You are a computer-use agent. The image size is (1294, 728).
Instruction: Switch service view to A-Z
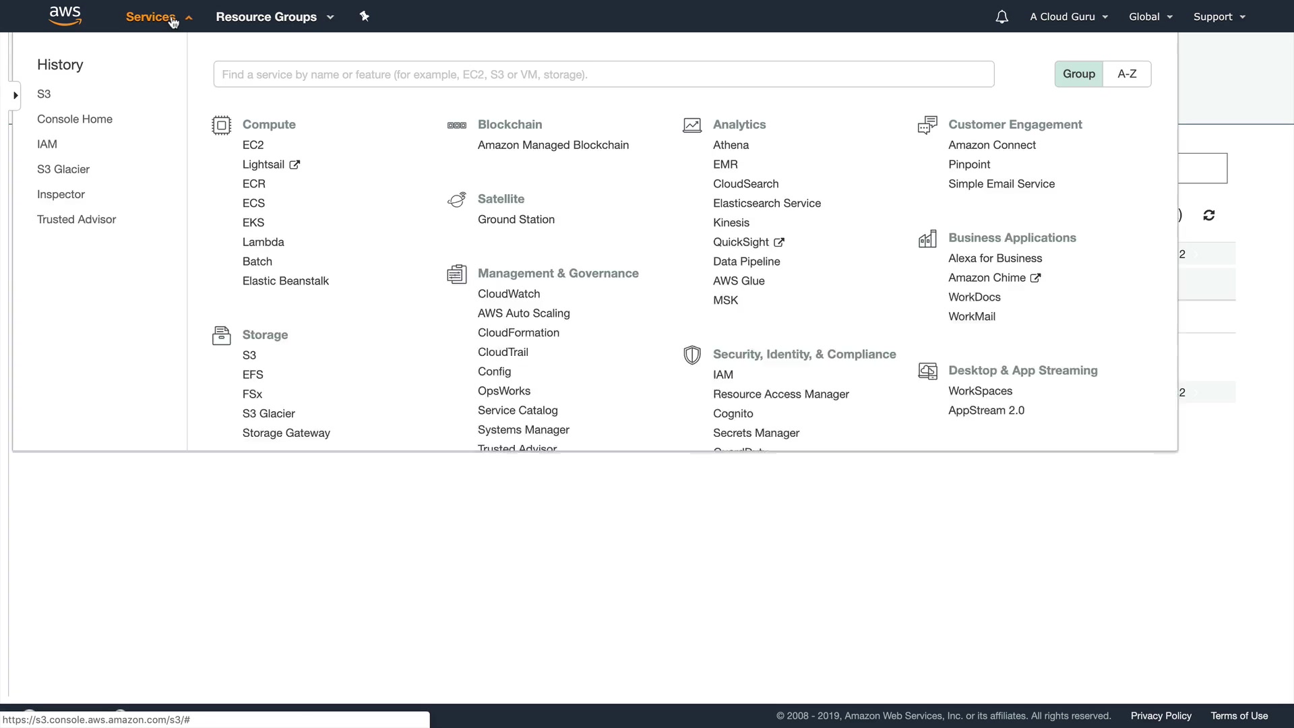(1127, 74)
